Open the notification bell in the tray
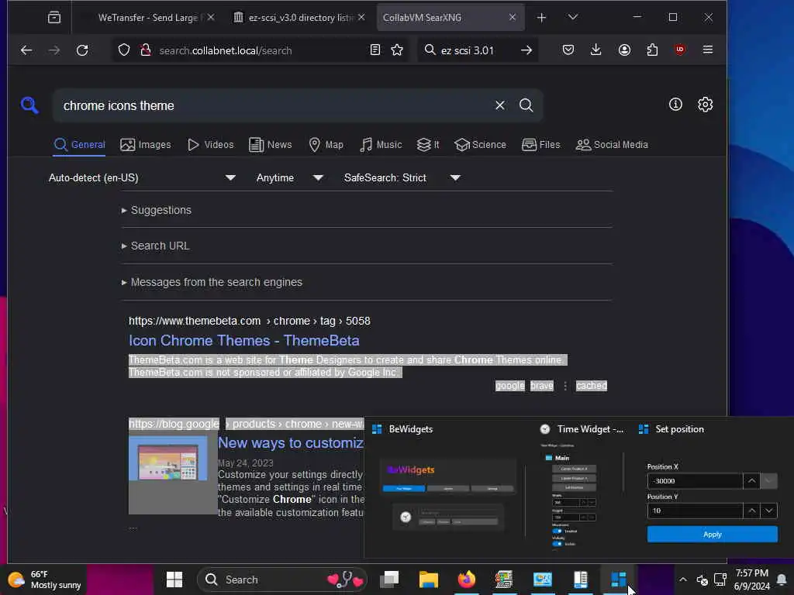This screenshot has height=595, width=794. 782,580
